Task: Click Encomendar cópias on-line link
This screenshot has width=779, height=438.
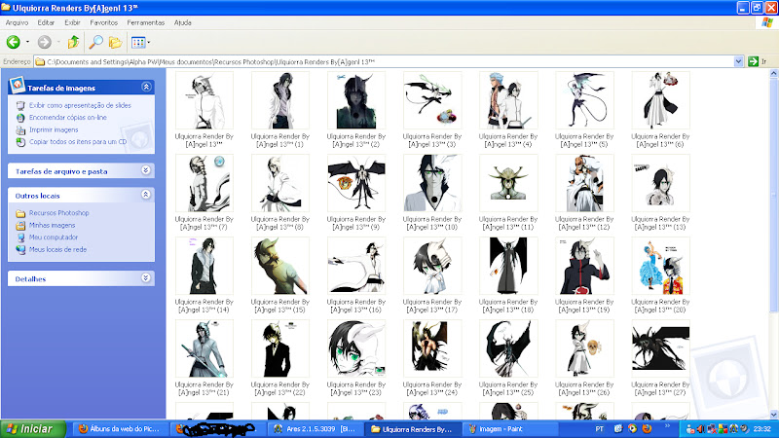Action: 68,118
